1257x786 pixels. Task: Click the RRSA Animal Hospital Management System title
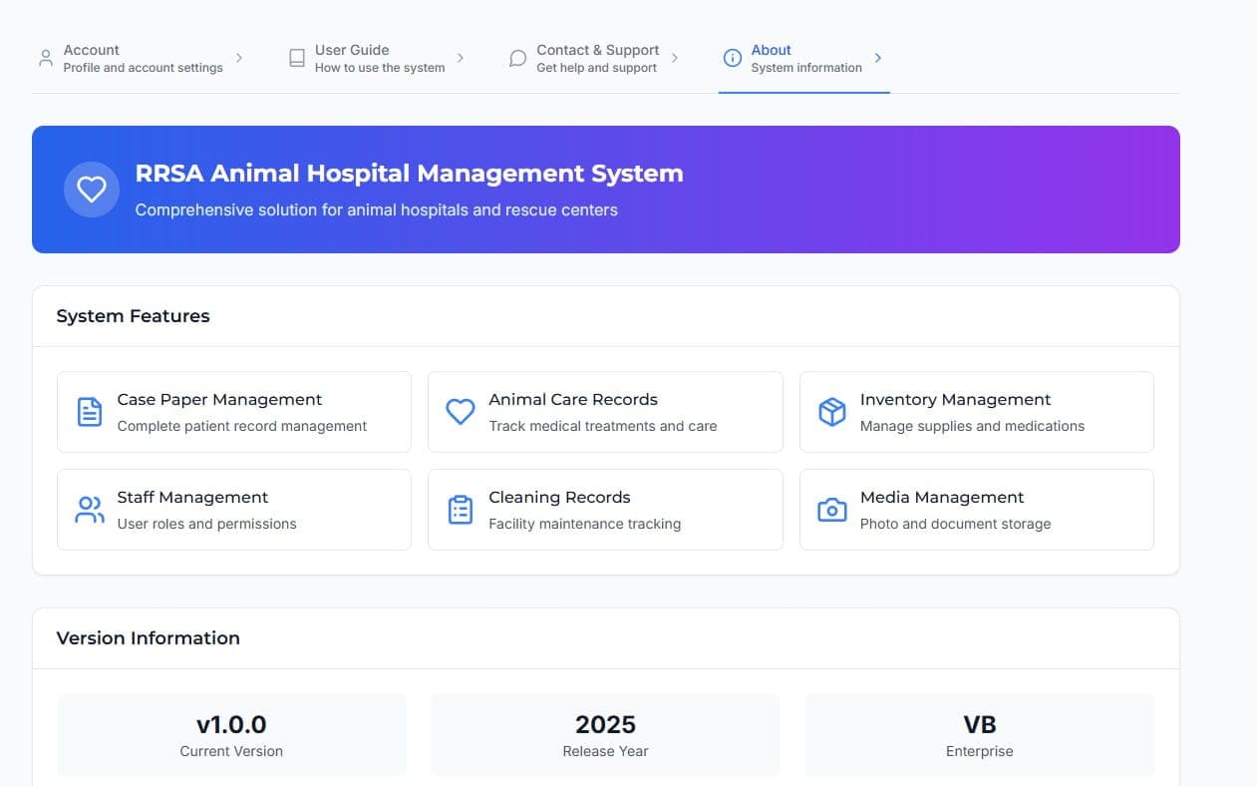tap(410, 173)
